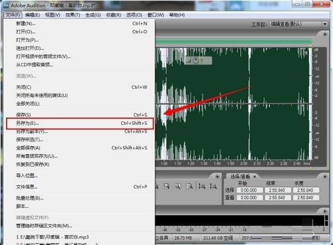Screen dimensions: 333x245
Task: Click the 28.73 MB status bar entry
Action: [x=183, y=238]
